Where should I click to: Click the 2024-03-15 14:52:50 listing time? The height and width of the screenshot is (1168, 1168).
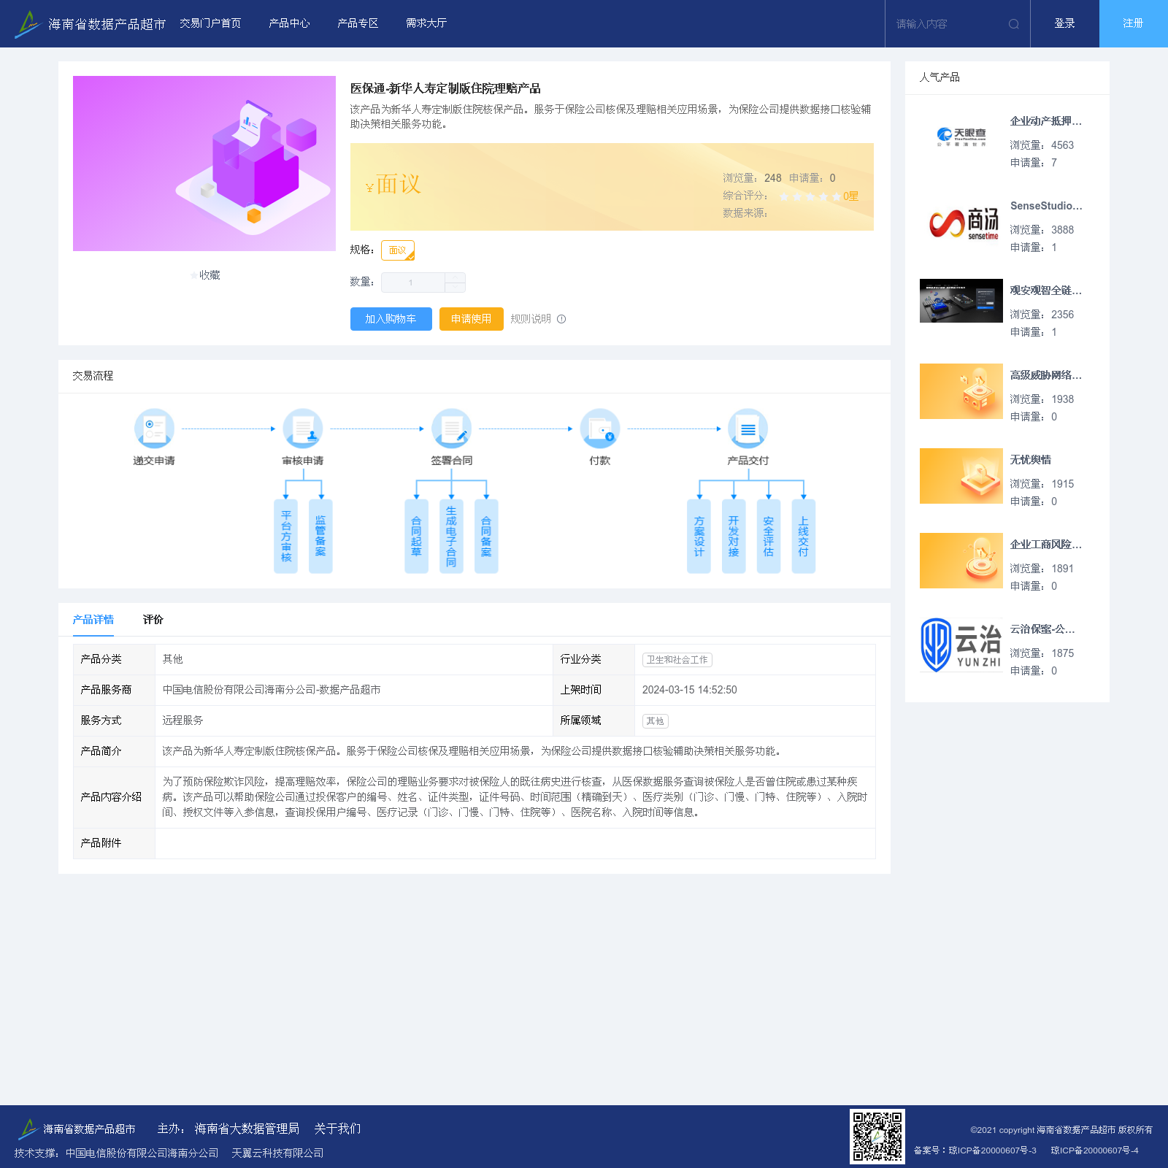(x=690, y=690)
